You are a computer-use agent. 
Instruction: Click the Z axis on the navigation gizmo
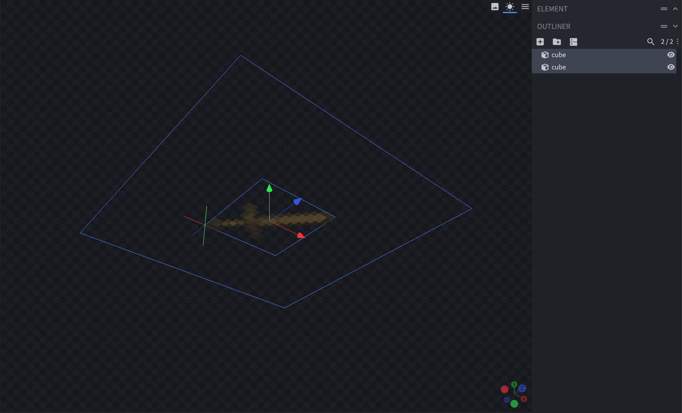click(x=522, y=388)
